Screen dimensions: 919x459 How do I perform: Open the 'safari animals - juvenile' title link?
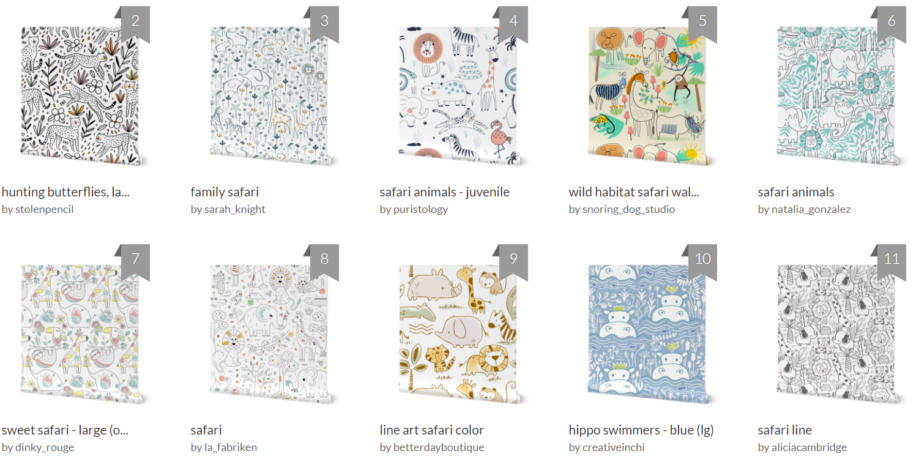(444, 192)
